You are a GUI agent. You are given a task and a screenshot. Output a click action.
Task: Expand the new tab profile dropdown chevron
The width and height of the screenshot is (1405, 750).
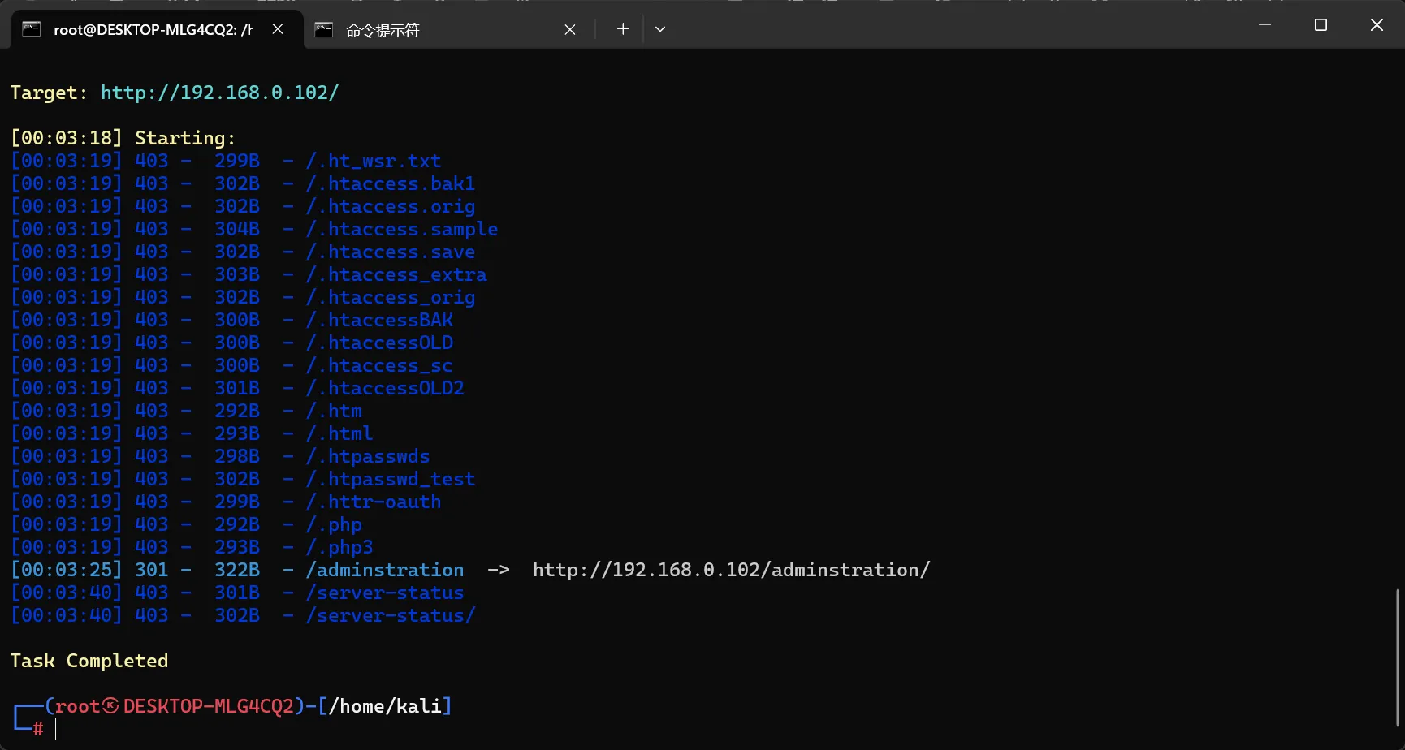(x=660, y=29)
